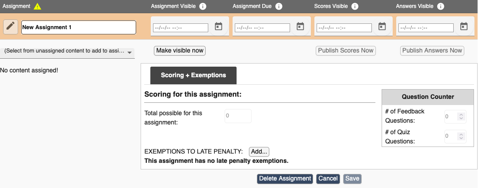Viewport: 478px width, 188px height.
Task: Open the info icon for Scores Visible
Action: (x=355, y=6)
